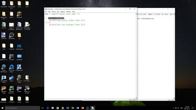Screen dimensions: 196x110
Task: Select the Stranded Deep shortcut icon
Action: point(4,90)
